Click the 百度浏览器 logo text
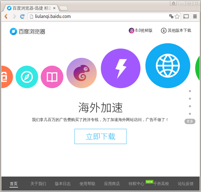 click(32, 32)
